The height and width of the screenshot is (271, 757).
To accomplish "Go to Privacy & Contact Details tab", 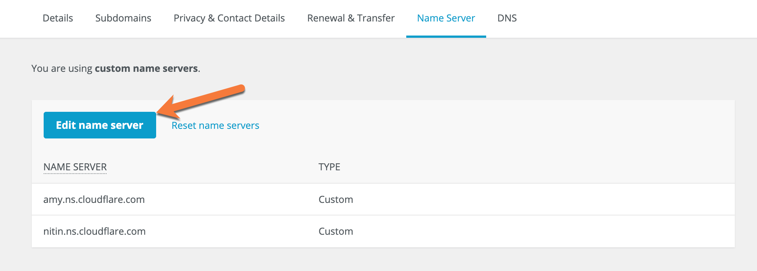I will (229, 18).
